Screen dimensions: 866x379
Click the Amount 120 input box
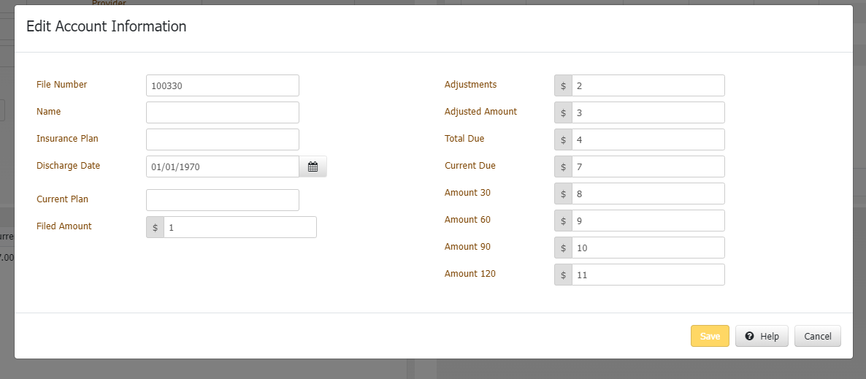click(648, 275)
